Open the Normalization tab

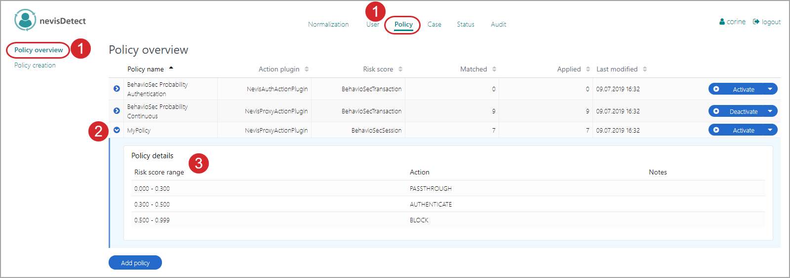click(328, 24)
